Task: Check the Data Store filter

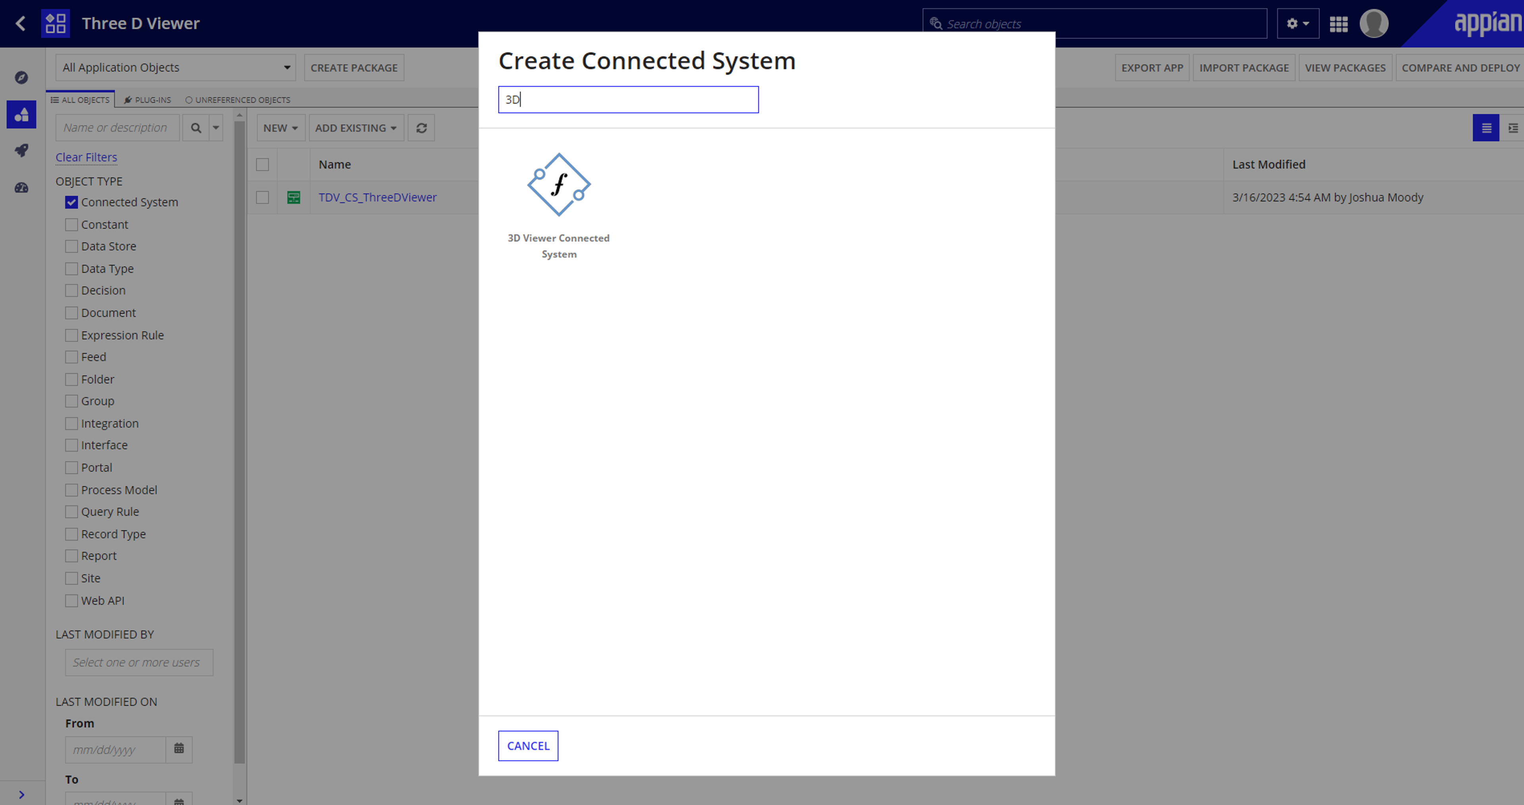Action: click(x=71, y=246)
